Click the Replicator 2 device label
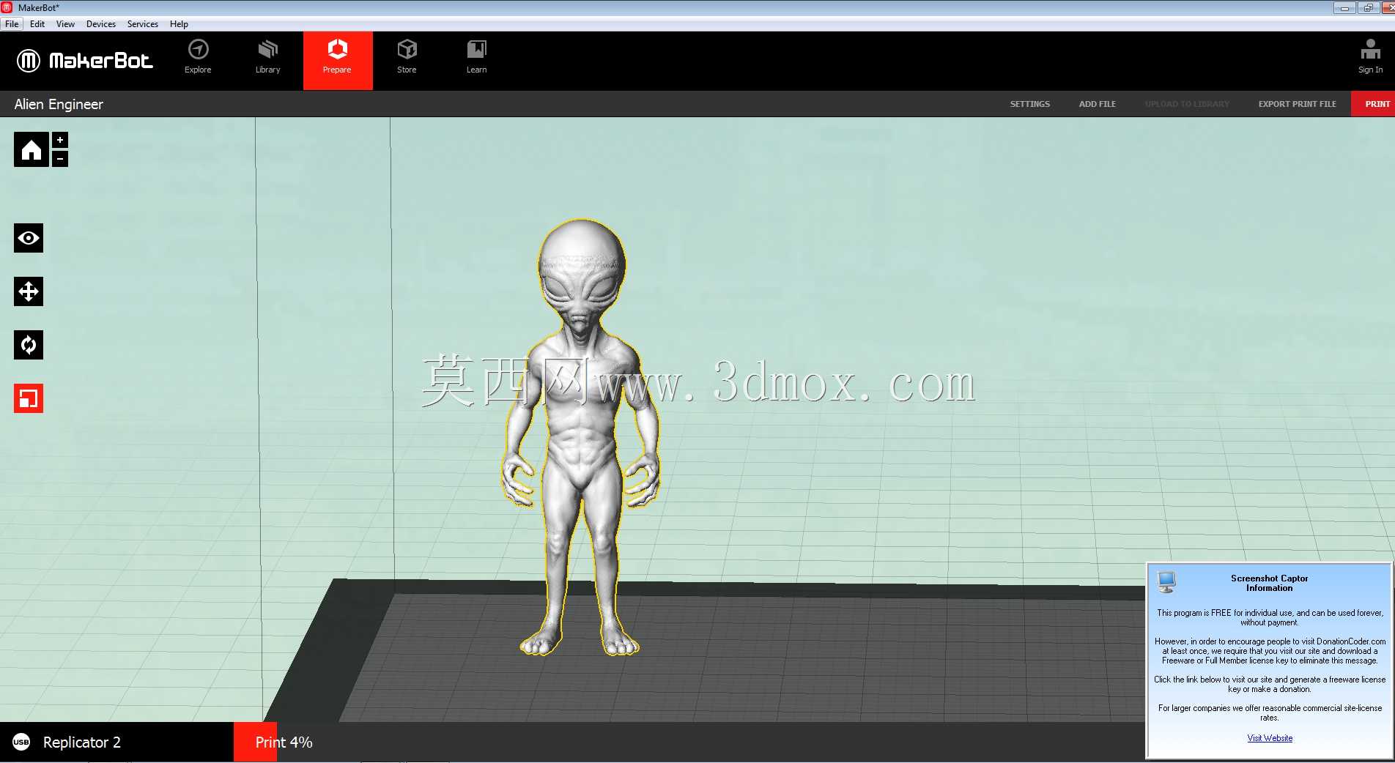Screen dimensions: 1395x763 (82, 742)
